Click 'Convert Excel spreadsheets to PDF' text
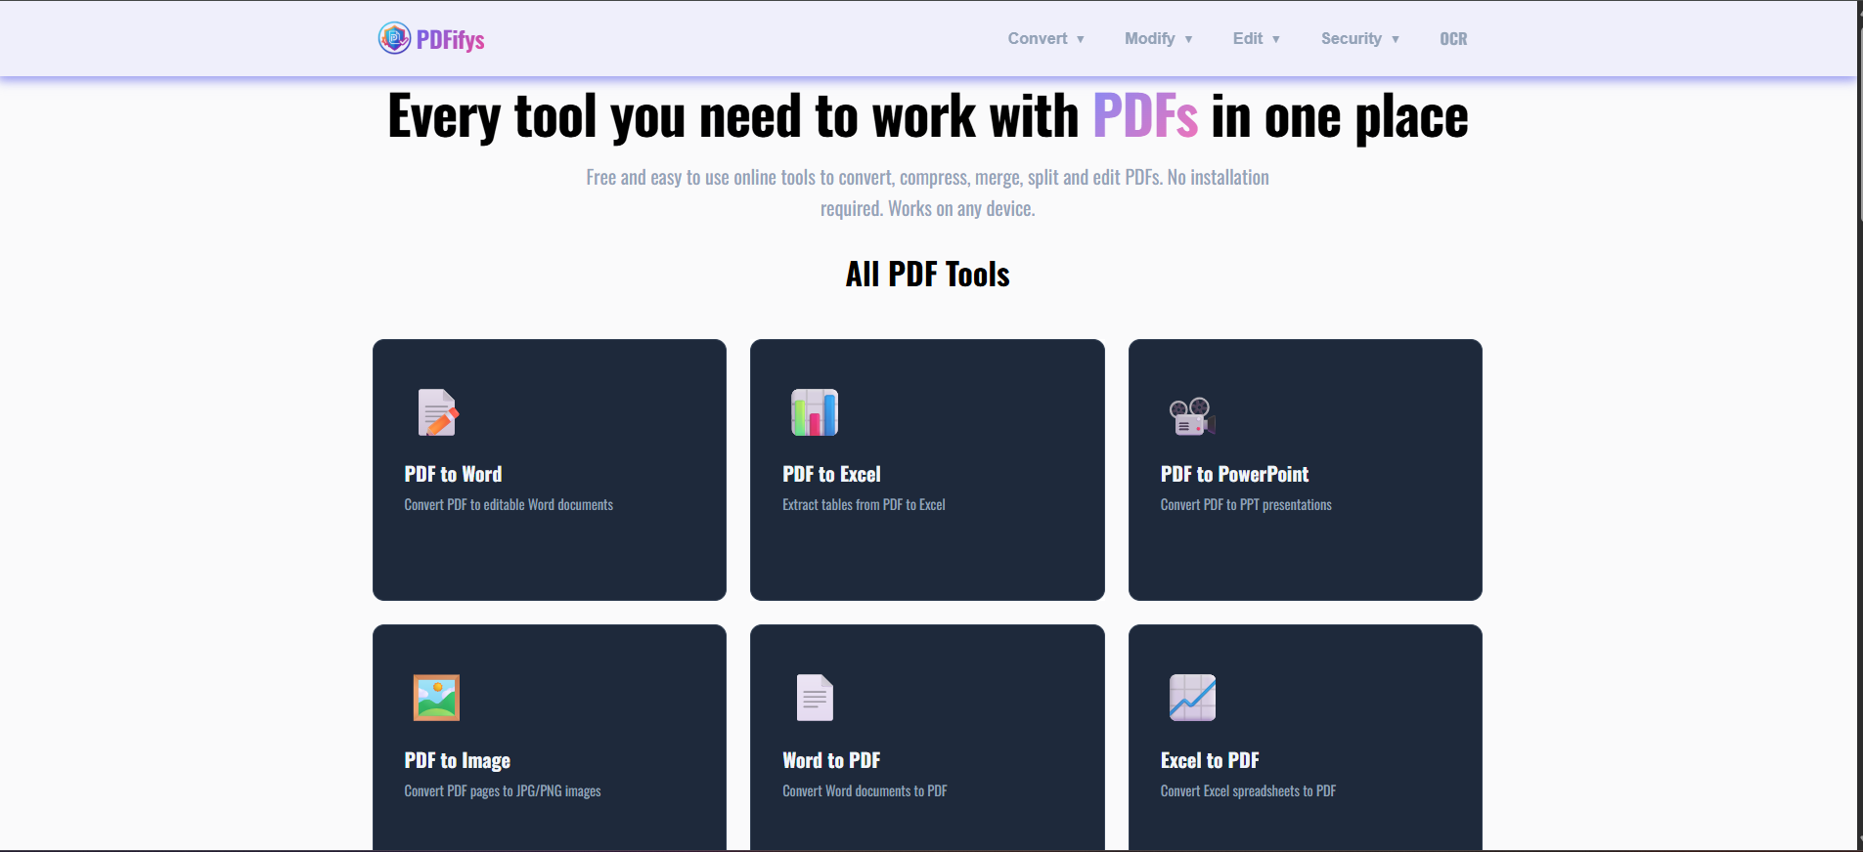The height and width of the screenshot is (852, 1863). (1248, 791)
